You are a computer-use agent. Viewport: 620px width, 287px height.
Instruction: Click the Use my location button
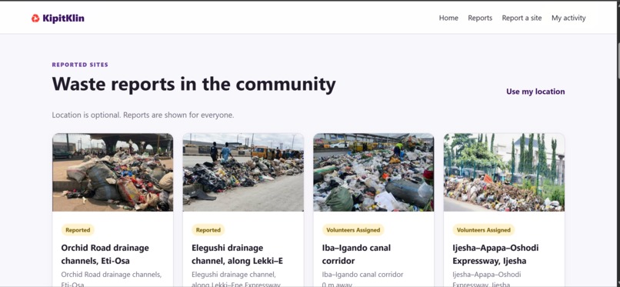click(x=535, y=92)
